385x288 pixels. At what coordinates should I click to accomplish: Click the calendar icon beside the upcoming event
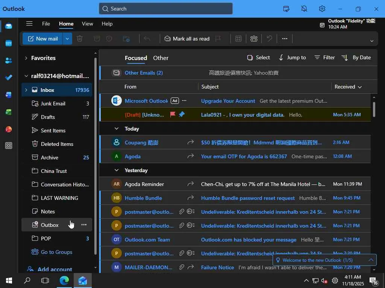coord(322,25)
